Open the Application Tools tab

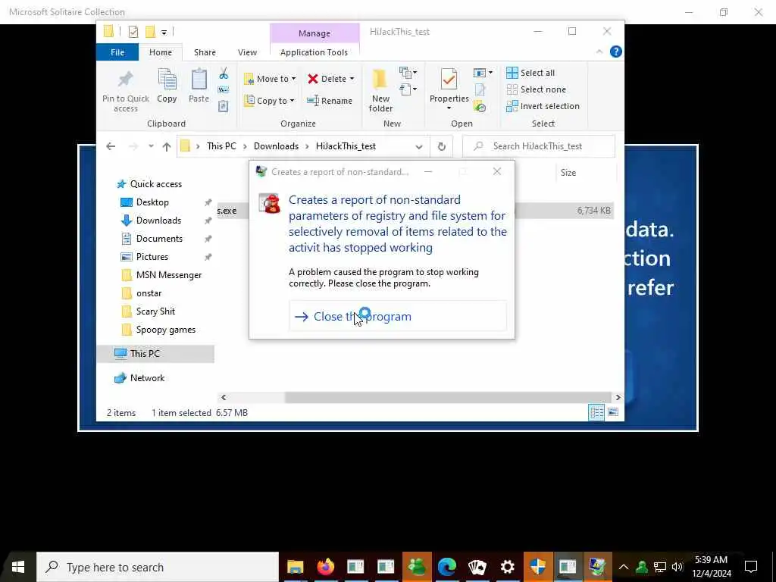(314, 52)
